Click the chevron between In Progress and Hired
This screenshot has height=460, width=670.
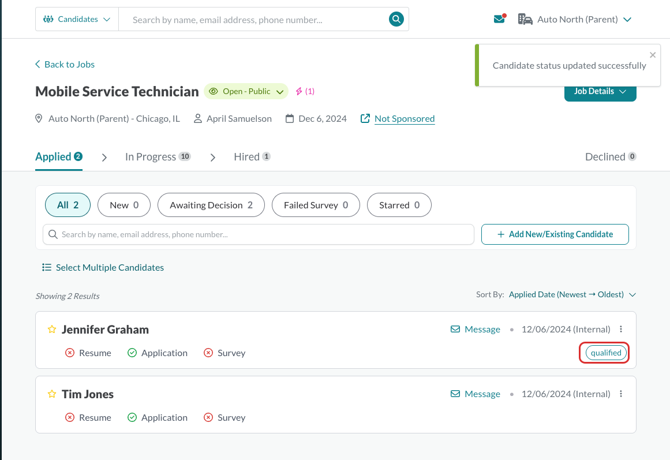[213, 158]
